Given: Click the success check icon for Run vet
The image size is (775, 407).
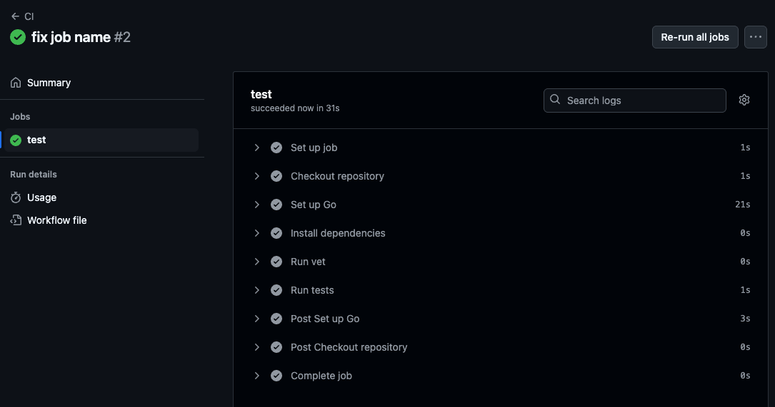Looking at the screenshot, I should coord(276,262).
